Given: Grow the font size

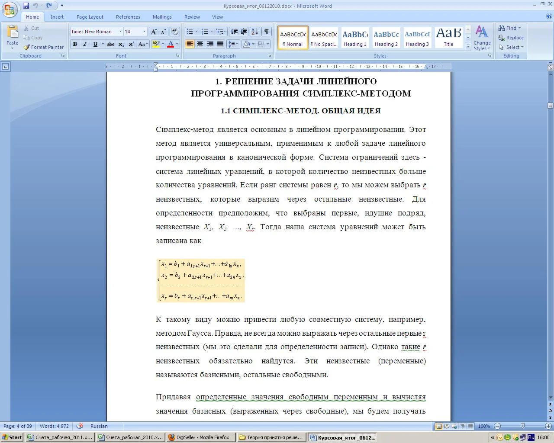Looking at the screenshot, I should pos(154,32).
